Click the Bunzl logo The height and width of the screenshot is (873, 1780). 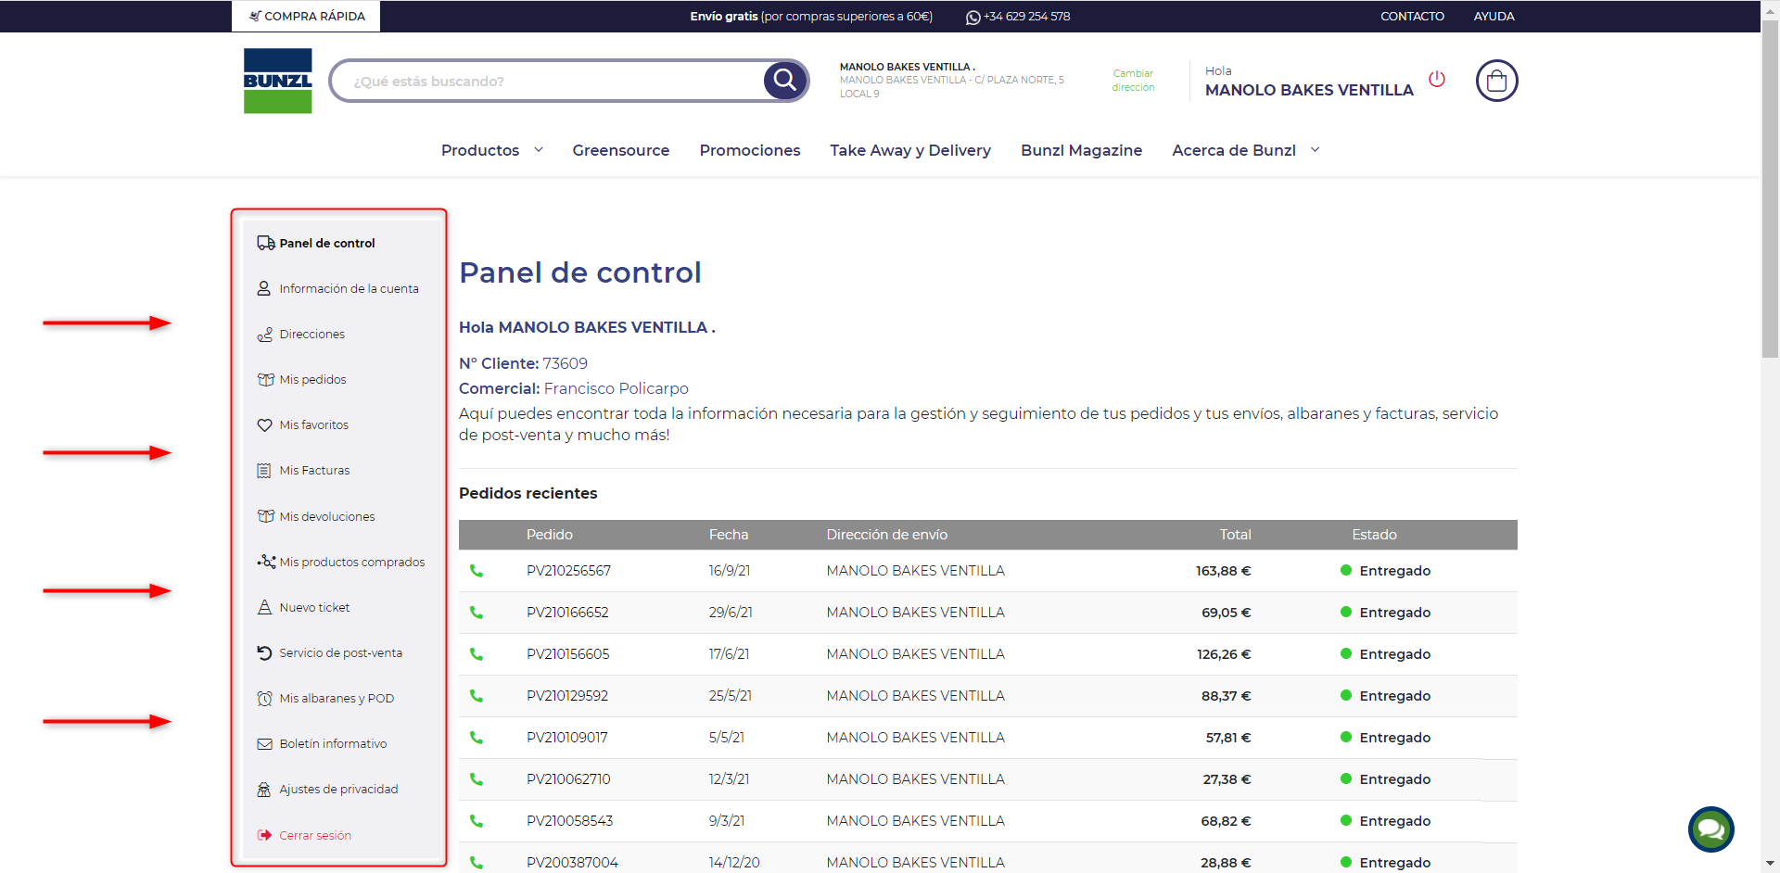point(277,81)
